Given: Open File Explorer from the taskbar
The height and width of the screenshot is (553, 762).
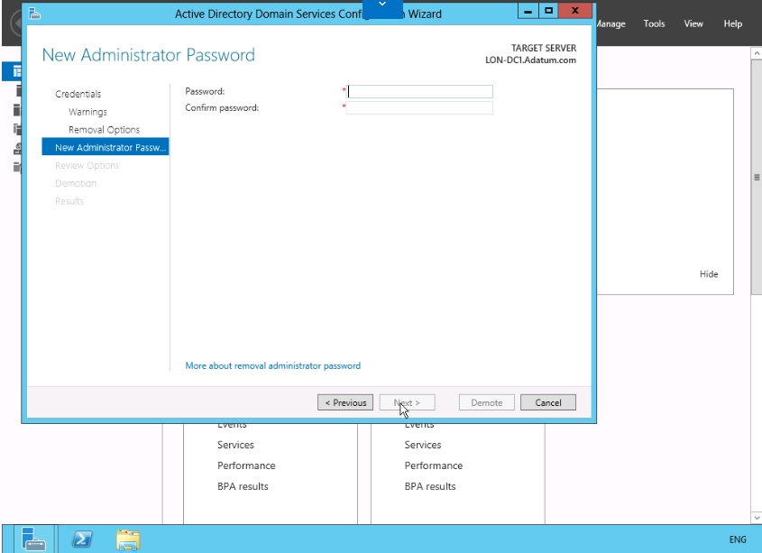Looking at the screenshot, I should [128, 539].
